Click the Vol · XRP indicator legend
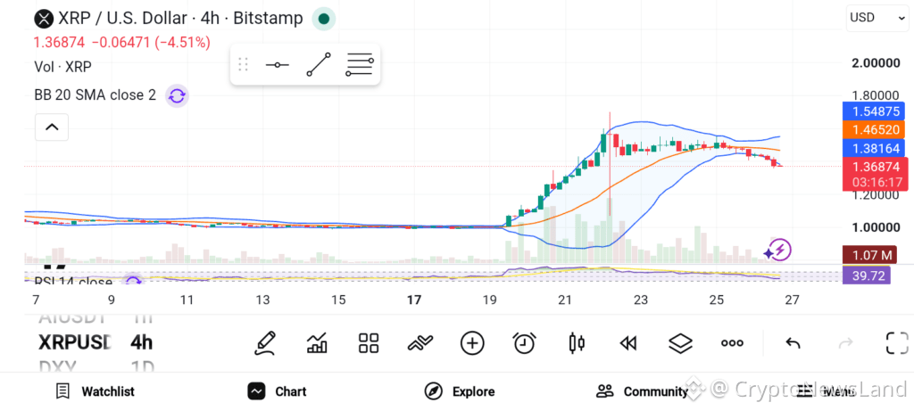 (x=63, y=67)
